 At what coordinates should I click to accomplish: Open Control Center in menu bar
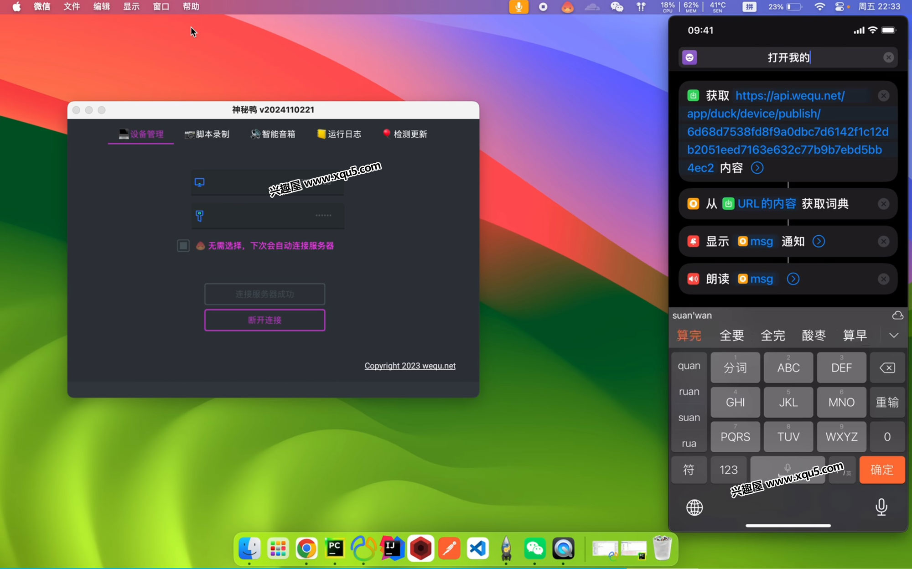click(x=839, y=7)
